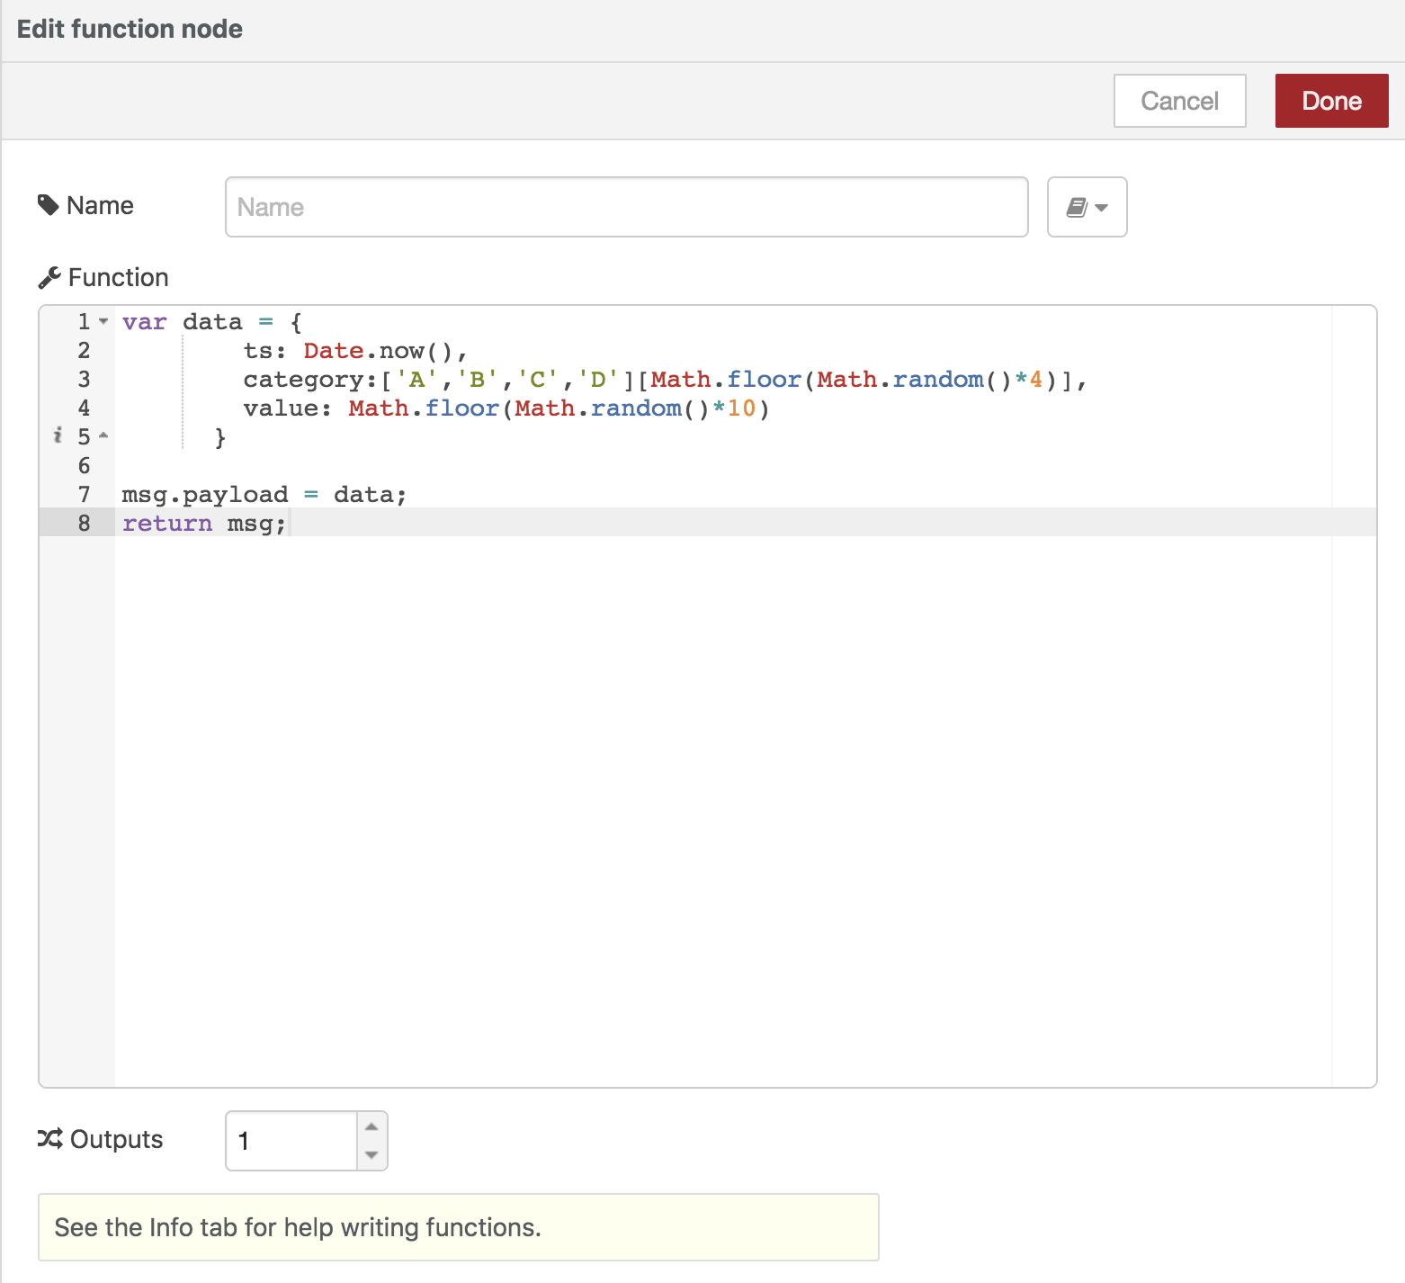The width and height of the screenshot is (1405, 1283).
Task: Click line number 3 in the gutter
Action: [x=83, y=379]
